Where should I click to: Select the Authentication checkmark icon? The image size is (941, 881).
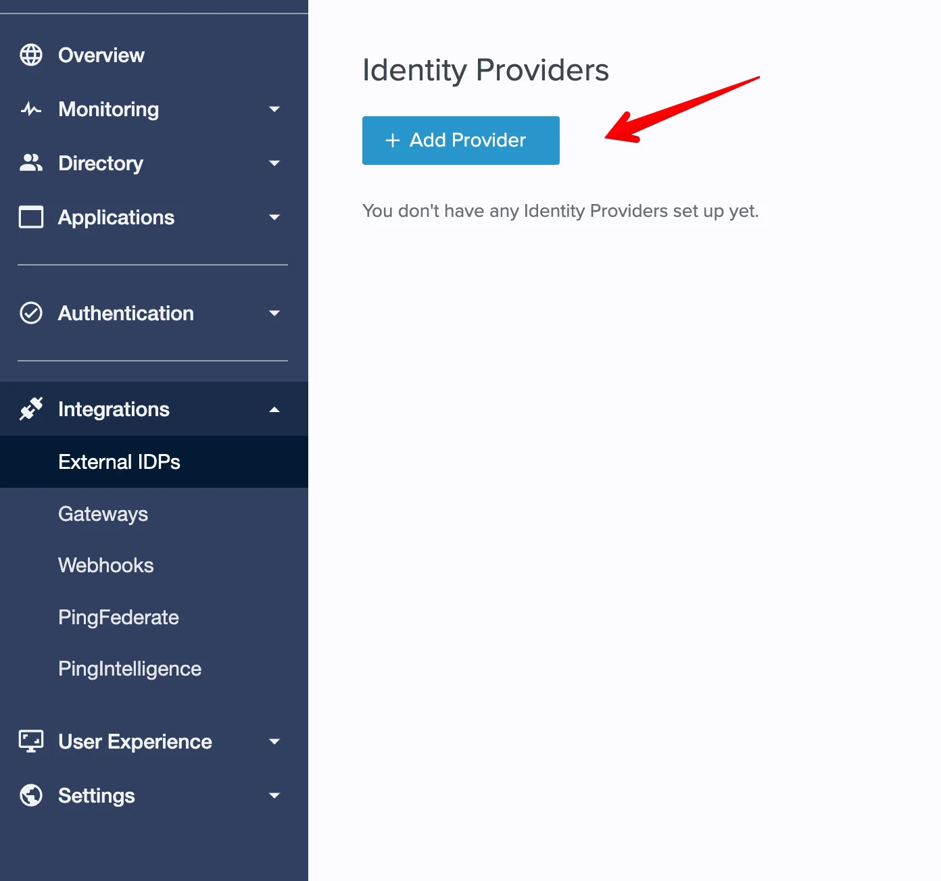tap(31, 313)
